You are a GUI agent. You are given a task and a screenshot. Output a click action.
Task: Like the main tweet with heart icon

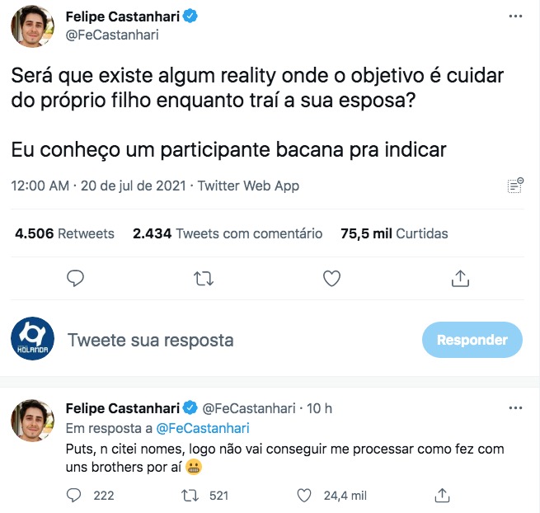coord(331,279)
